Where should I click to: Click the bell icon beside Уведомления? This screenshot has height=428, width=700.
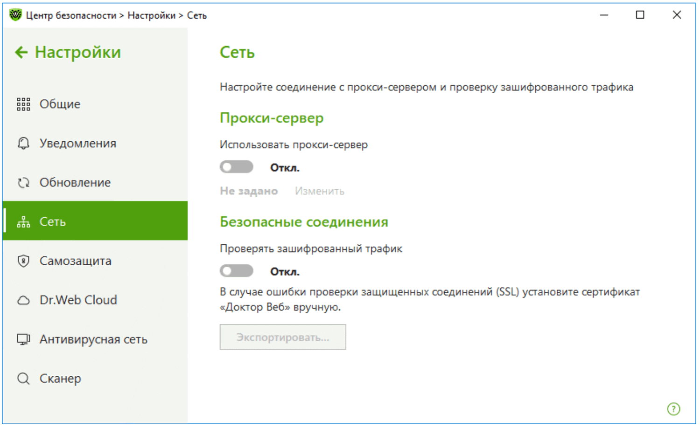tap(23, 143)
